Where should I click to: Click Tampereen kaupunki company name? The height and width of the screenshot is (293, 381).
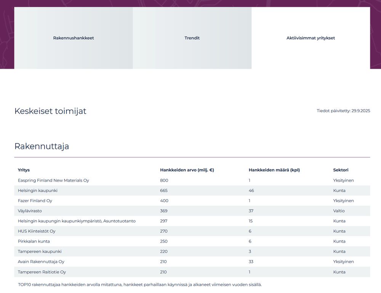(x=40, y=251)
